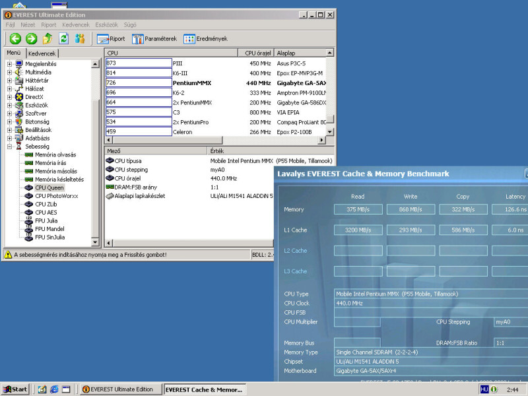Image resolution: width=528 pixels, height=396 pixels.
Task: Switch to EVEREST Ultimate Edition taskbar button
Action: 121,389
